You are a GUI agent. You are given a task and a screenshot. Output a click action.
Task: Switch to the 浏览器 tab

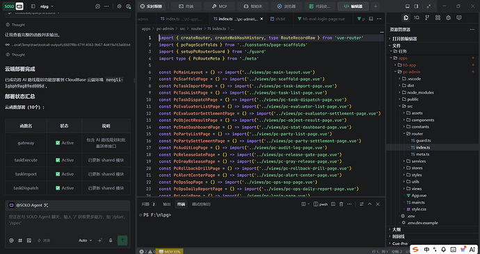tap(286, 6)
